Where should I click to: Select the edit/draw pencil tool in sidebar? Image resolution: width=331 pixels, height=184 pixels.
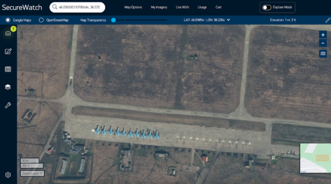point(8,51)
